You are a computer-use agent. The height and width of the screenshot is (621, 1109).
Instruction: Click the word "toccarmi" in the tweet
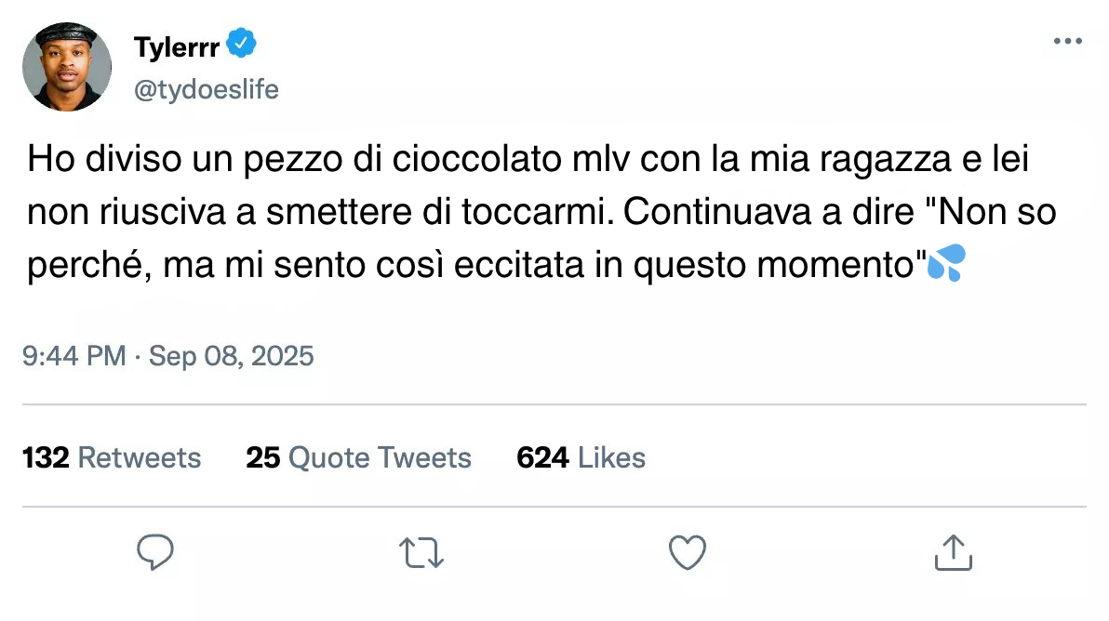coord(538,212)
